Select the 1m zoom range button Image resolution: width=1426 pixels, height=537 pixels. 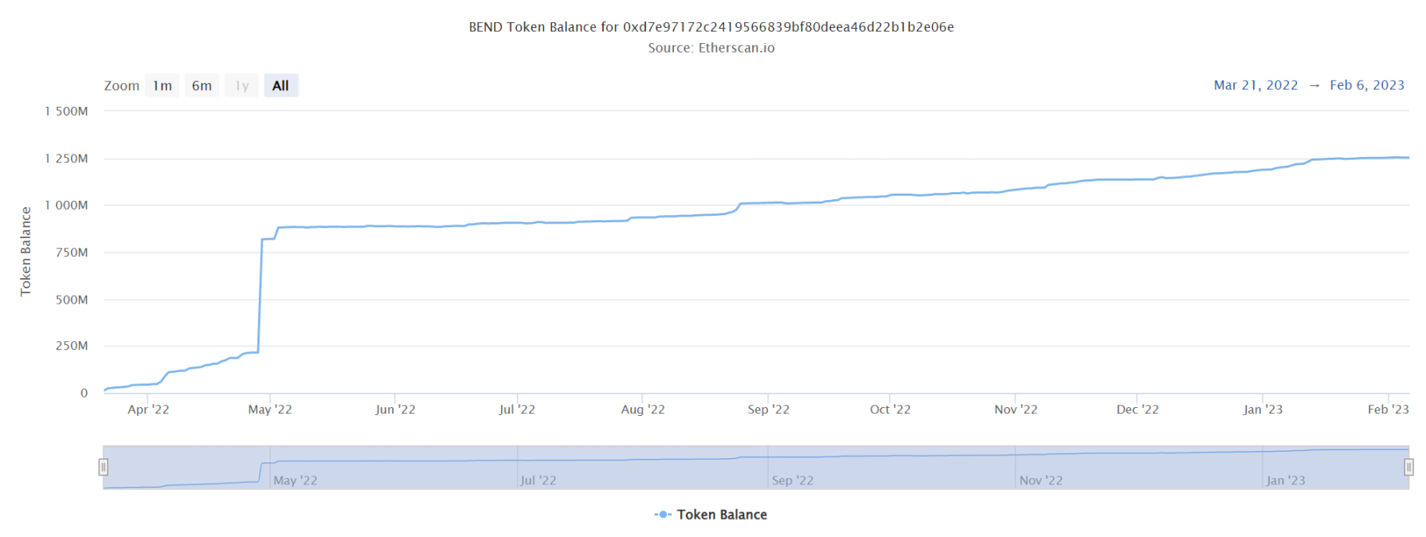click(162, 85)
